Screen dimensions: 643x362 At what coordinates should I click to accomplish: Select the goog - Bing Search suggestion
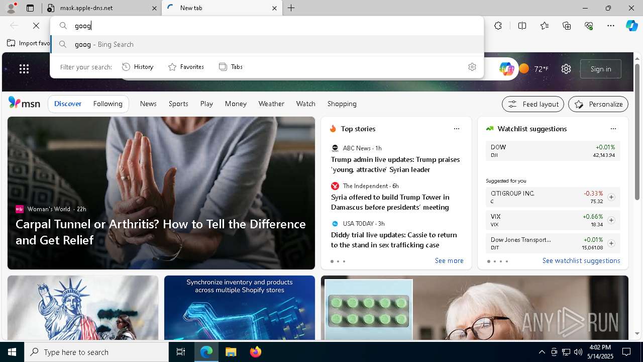pos(267,44)
